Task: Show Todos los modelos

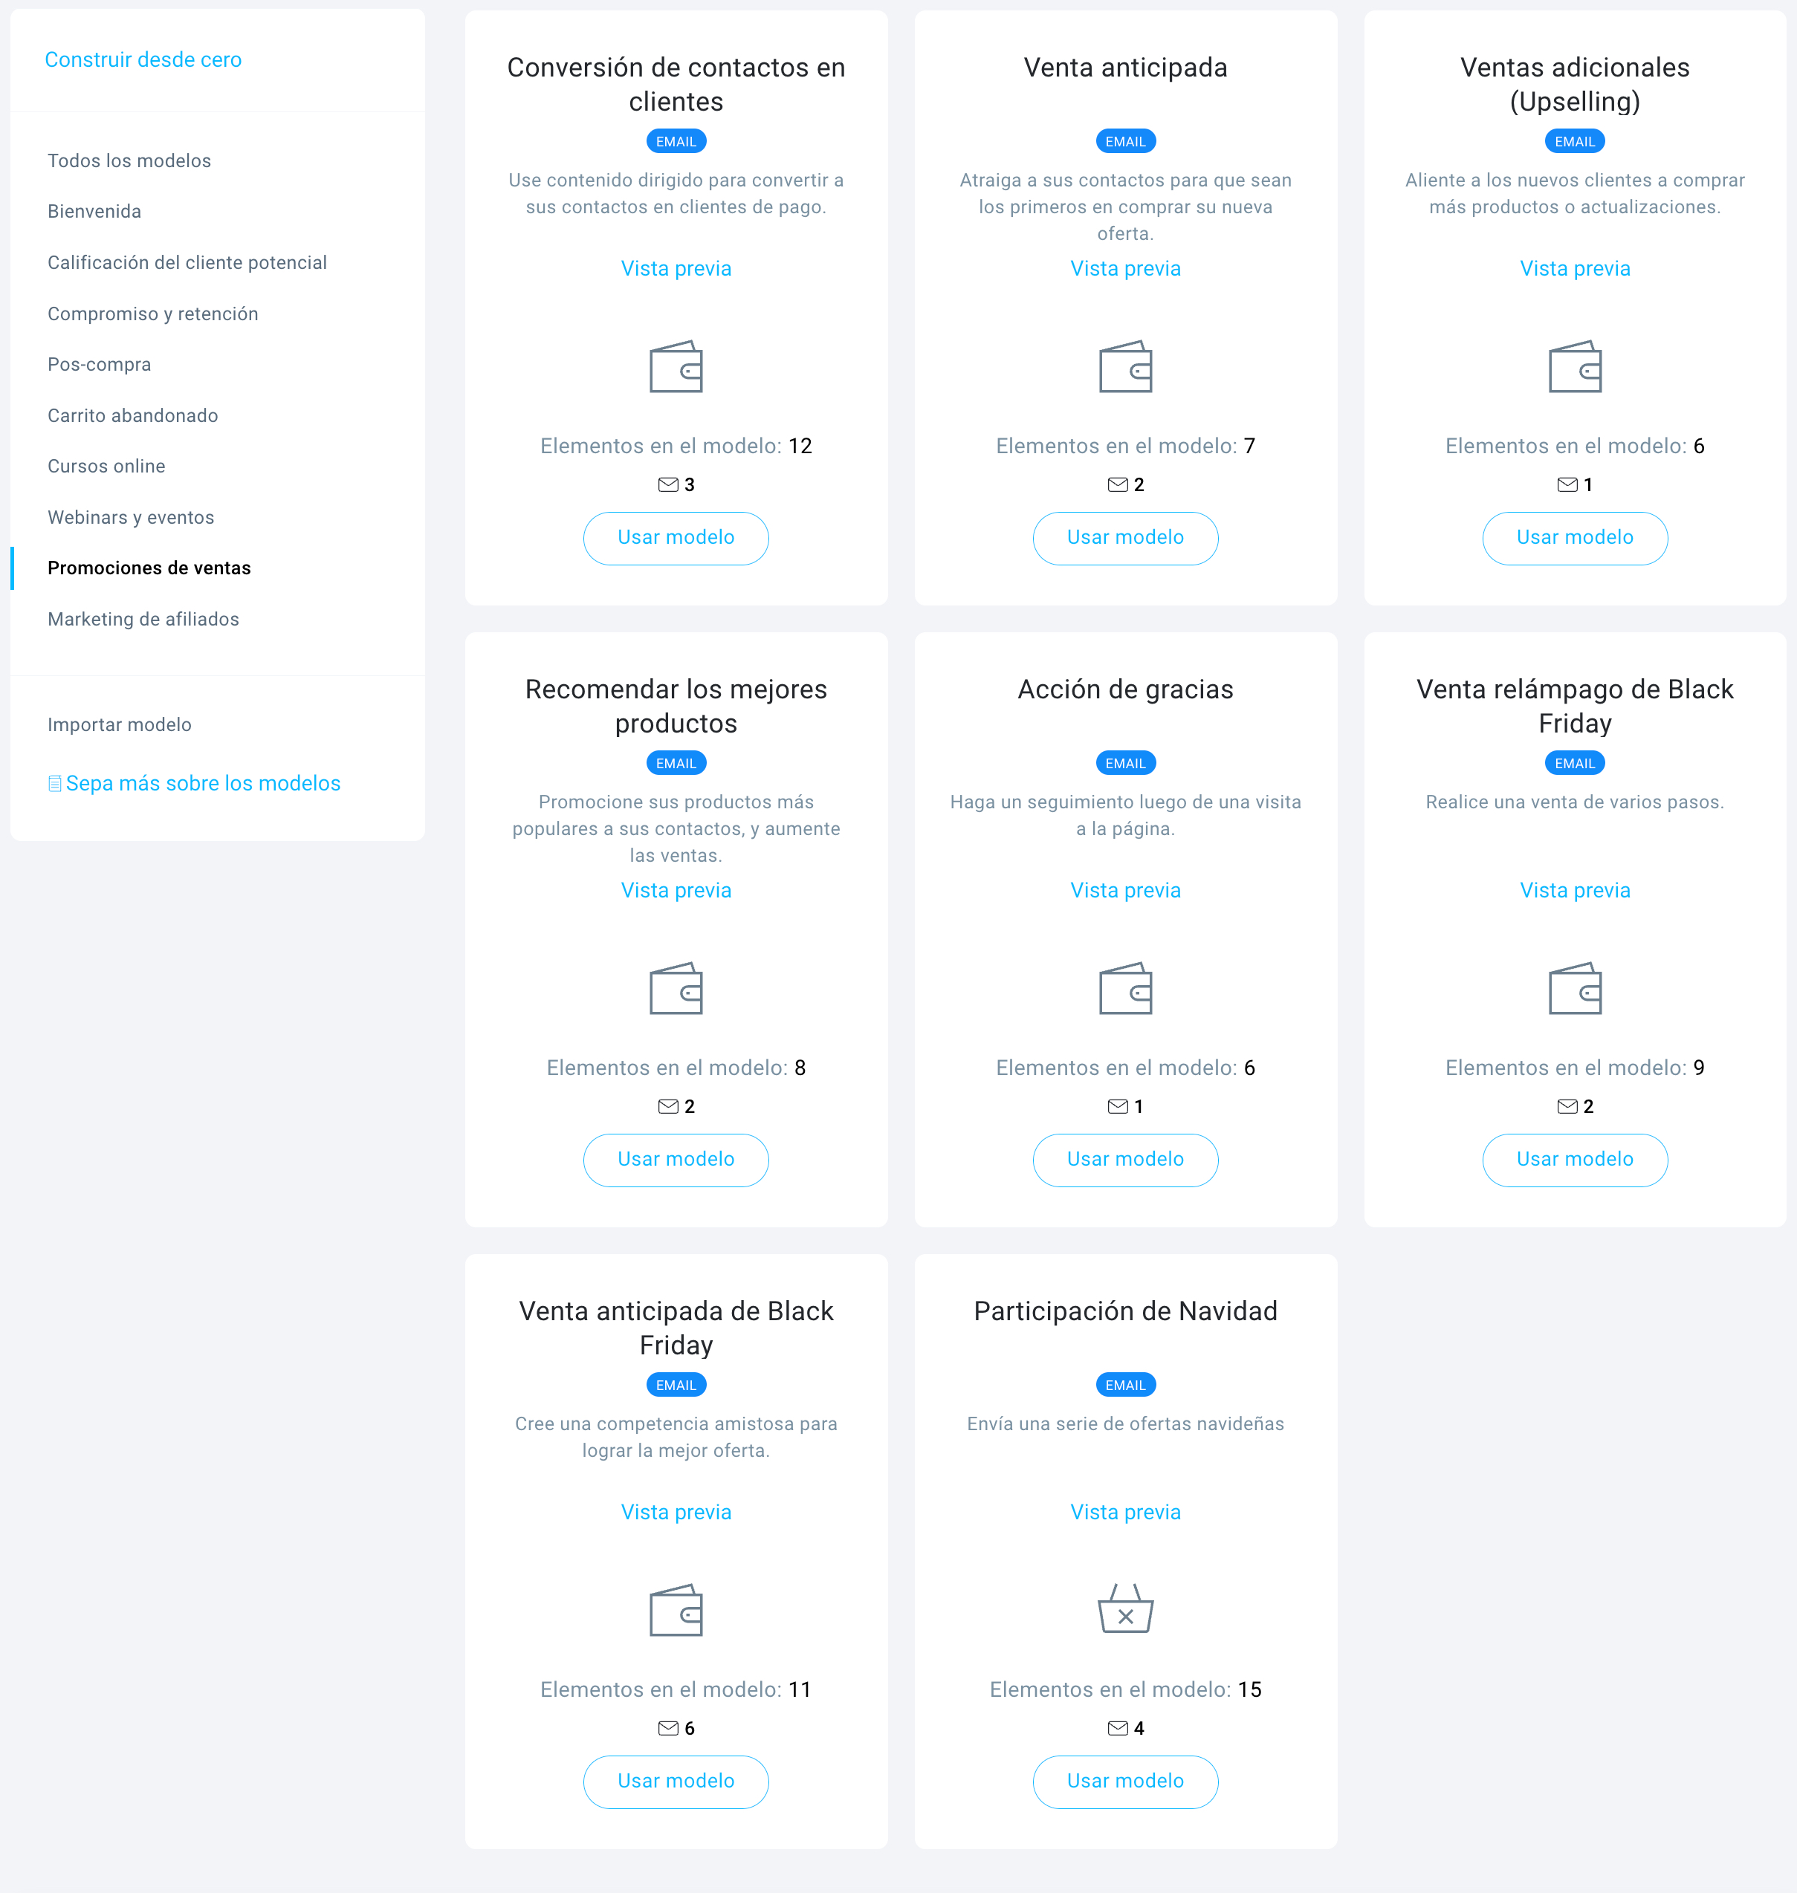Action: (129, 161)
